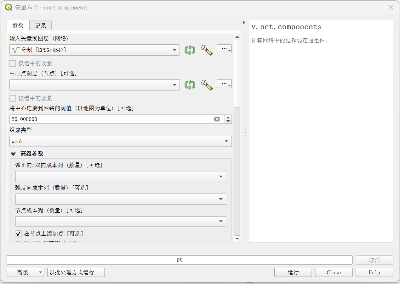Open the '弧正向/双向成本列' dropdown

(x=121, y=177)
